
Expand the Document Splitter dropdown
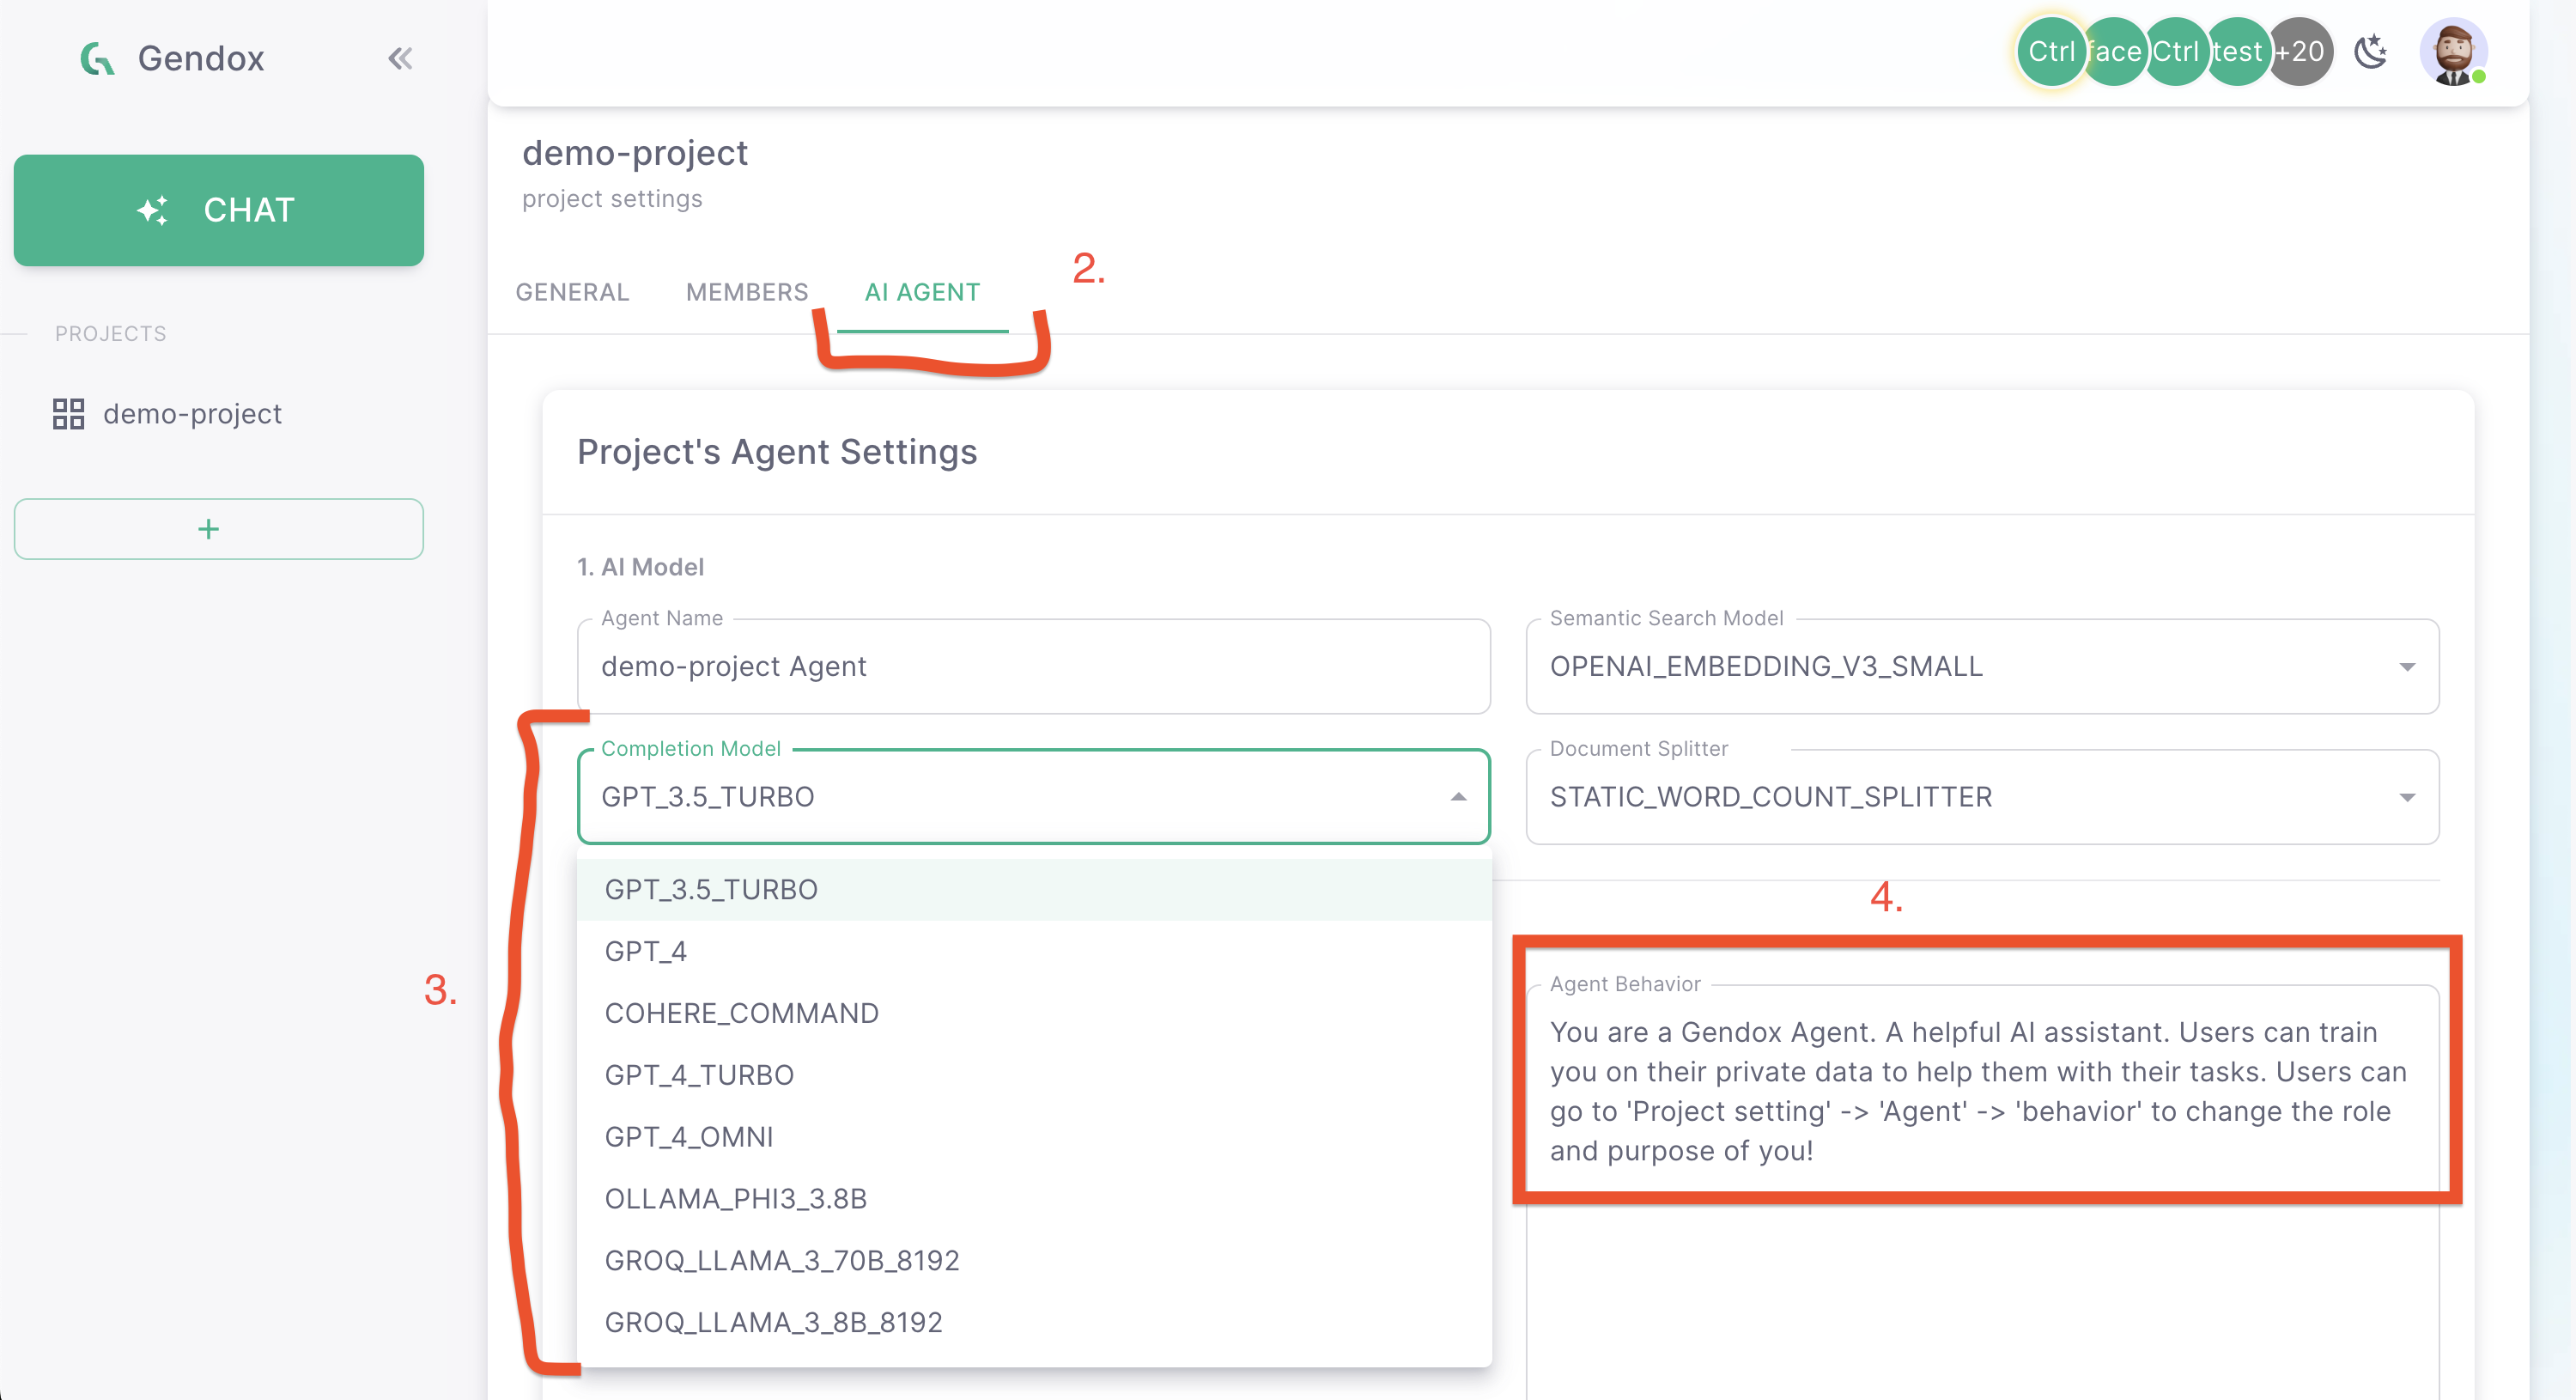tap(2407, 797)
